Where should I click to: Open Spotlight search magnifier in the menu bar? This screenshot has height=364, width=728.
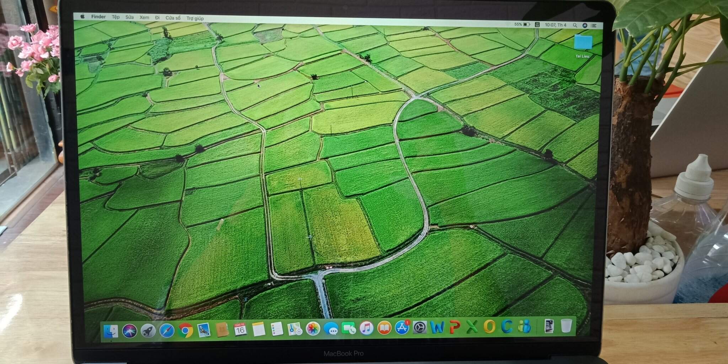pos(575,25)
